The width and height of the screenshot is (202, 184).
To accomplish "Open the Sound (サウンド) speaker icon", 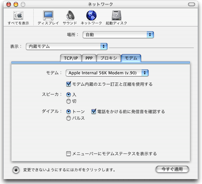I will [70, 16].
